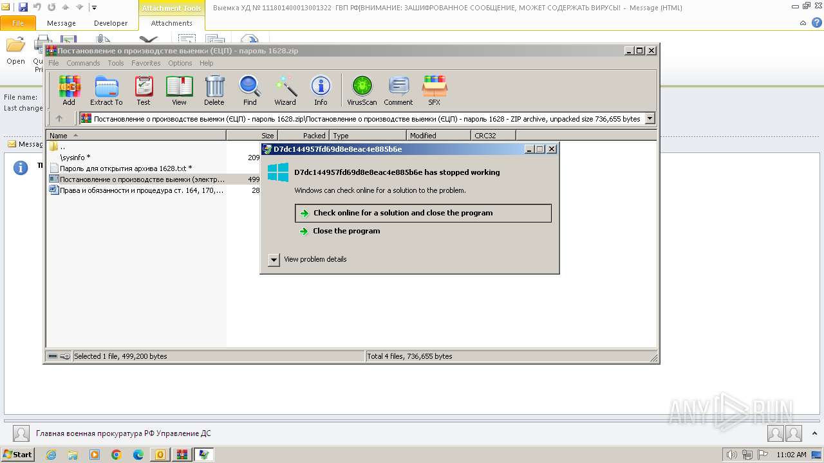Click the drive/key icon in WinRAR status bar
Screen dimensions: 824x463
pos(59,356)
